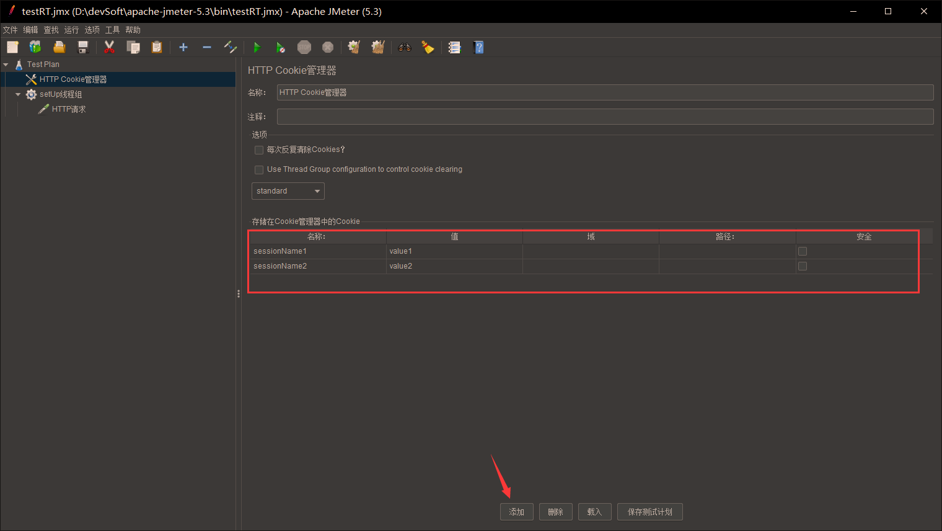Viewport: 942px width, 531px height.
Task: Open the standard cookie policy dropdown
Action: [288, 191]
